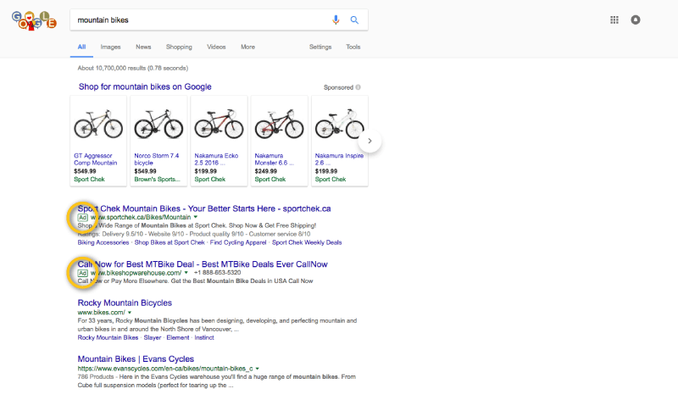Image resolution: width=678 pixels, height=400 pixels.
Task: Open the Element sitelink
Action: [178, 338]
